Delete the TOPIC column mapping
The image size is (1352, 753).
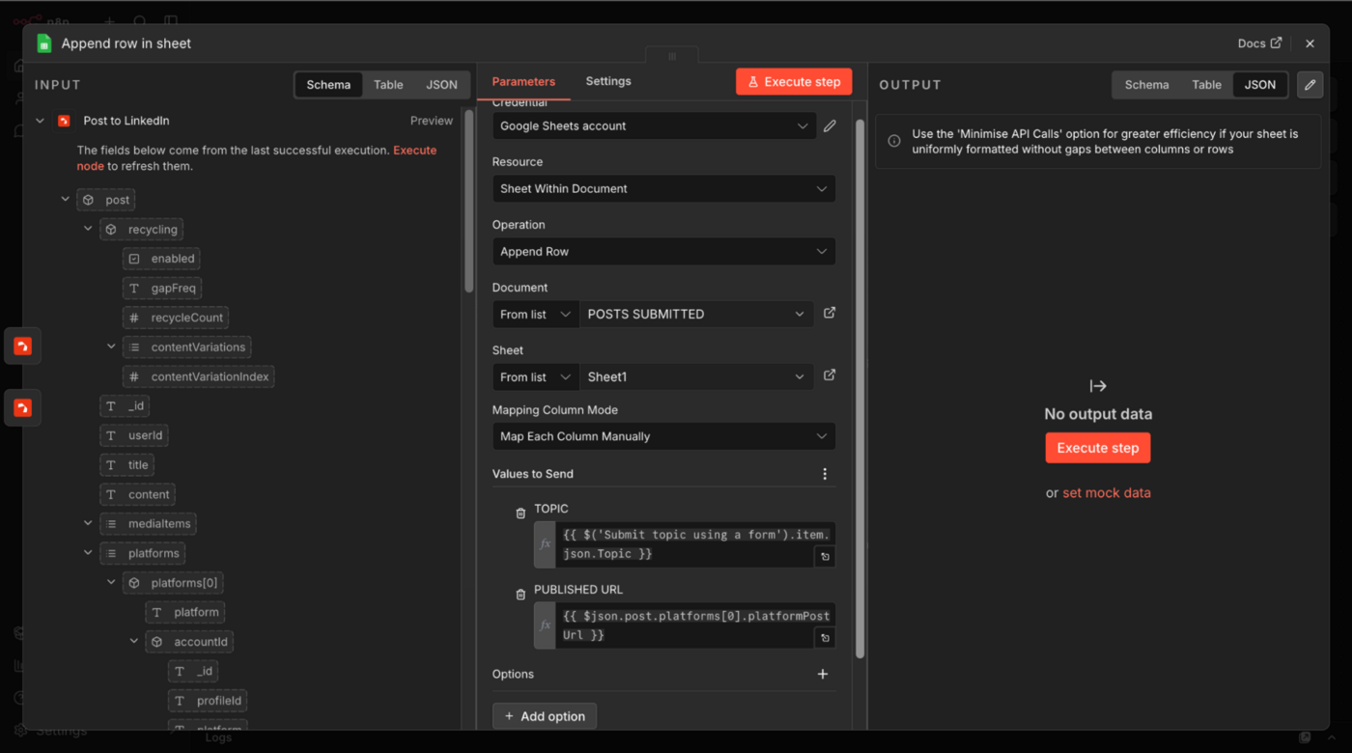coord(521,514)
